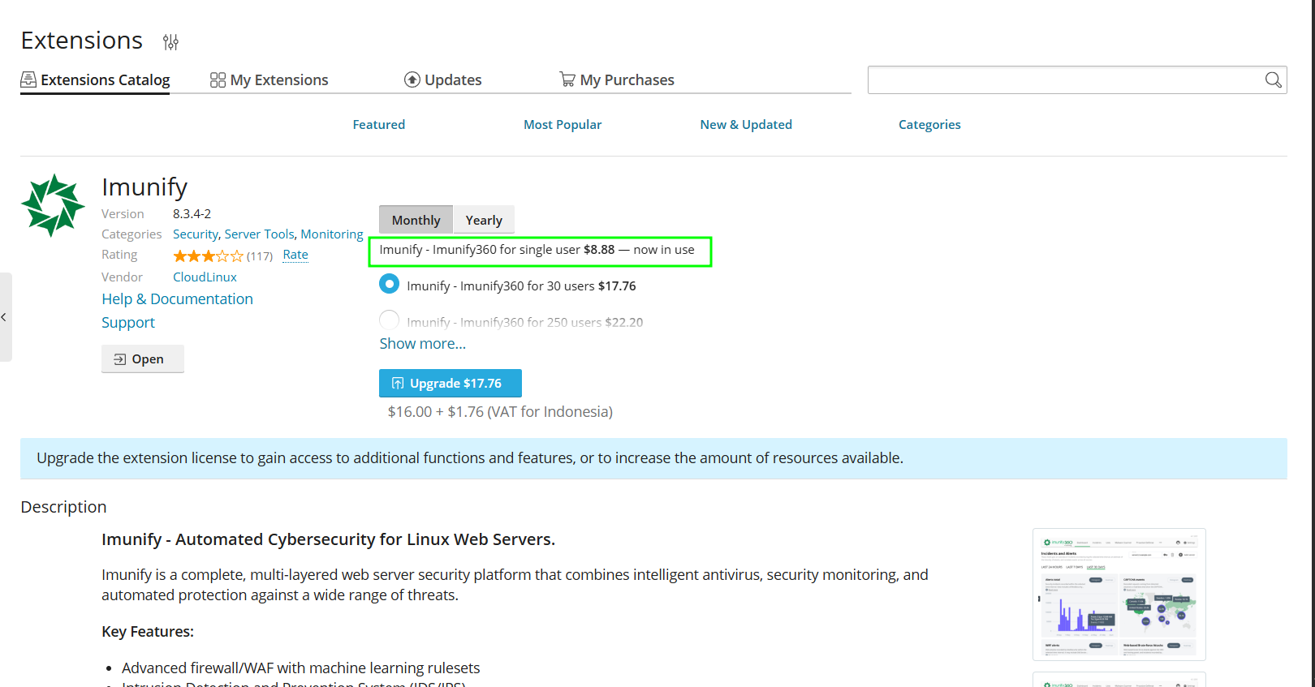Go to Most Popular extensions

[563, 124]
